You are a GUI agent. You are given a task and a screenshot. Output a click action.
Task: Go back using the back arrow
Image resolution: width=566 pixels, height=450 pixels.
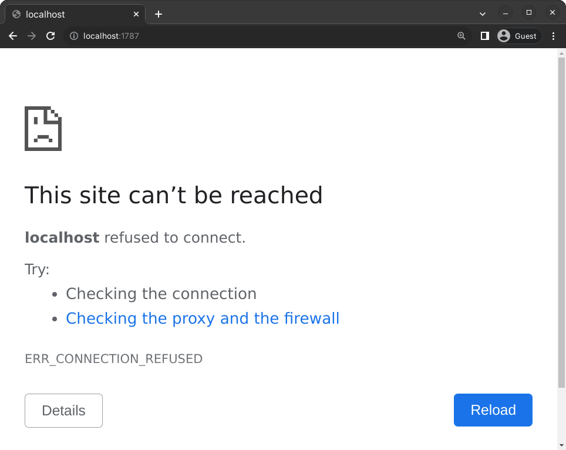(13, 36)
